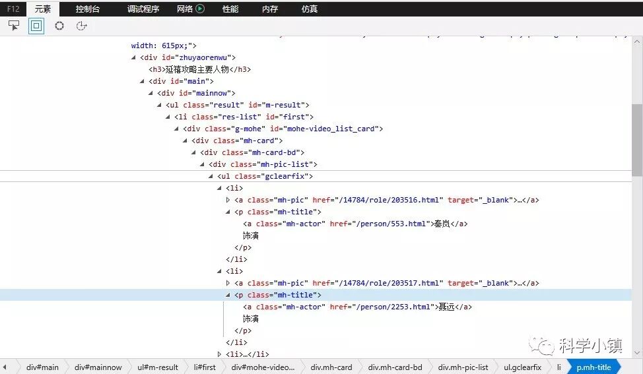Switch to the 性能 tab
This screenshot has width=643, height=374.
click(230, 9)
